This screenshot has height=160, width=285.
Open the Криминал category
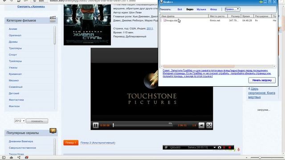(15, 74)
